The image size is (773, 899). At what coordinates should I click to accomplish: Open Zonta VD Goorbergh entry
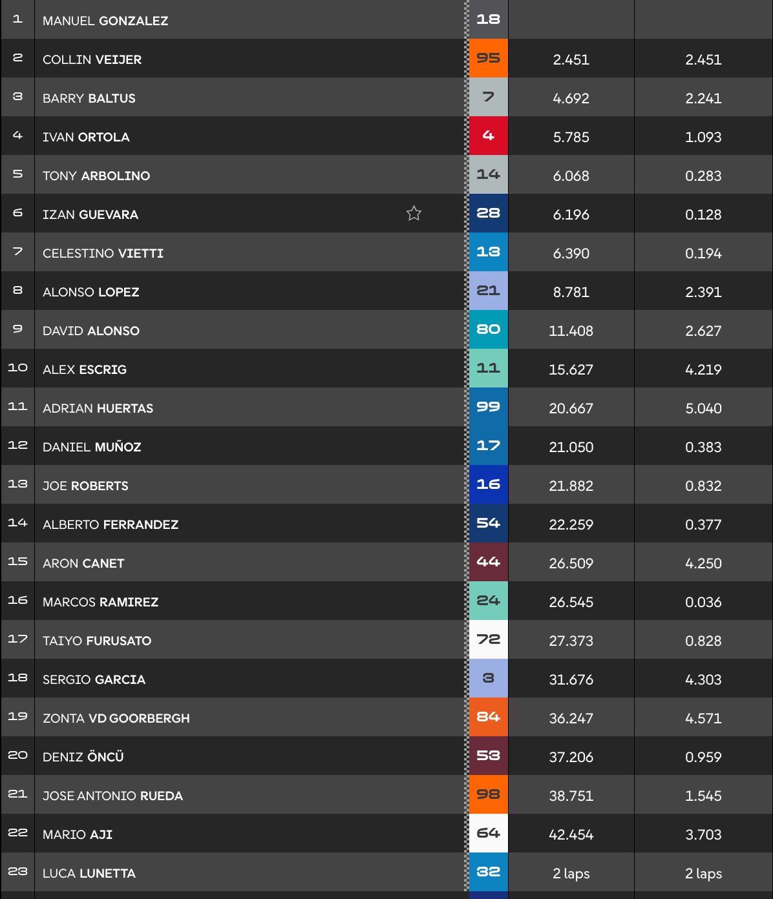116,718
